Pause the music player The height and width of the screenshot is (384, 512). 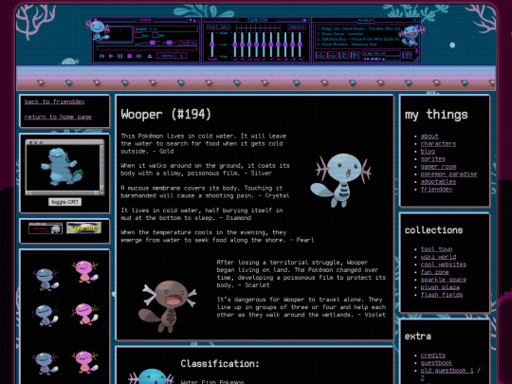(x=120, y=56)
